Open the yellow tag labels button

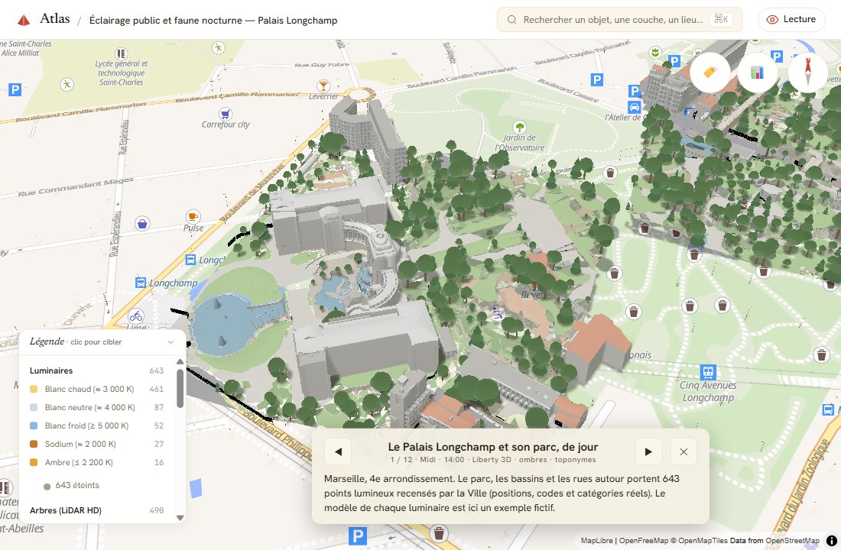click(x=710, y=73)
